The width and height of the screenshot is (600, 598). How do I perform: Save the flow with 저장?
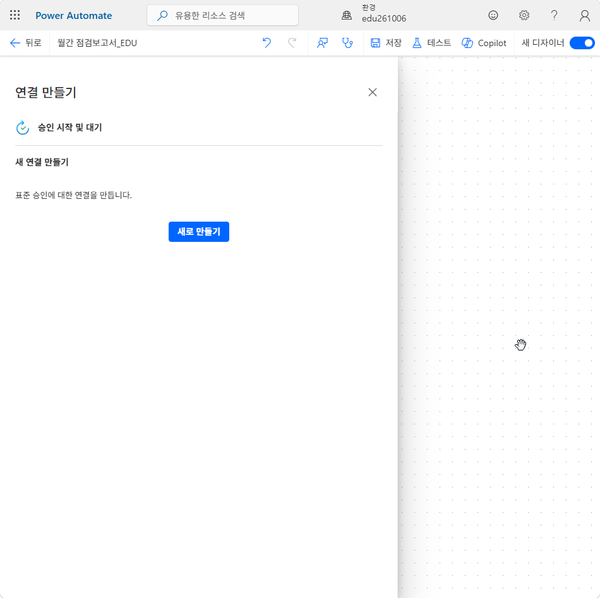[x=386, y=43]
